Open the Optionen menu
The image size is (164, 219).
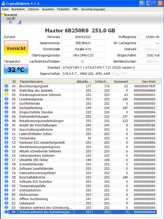pyautogui.click(x=33, y=9)
